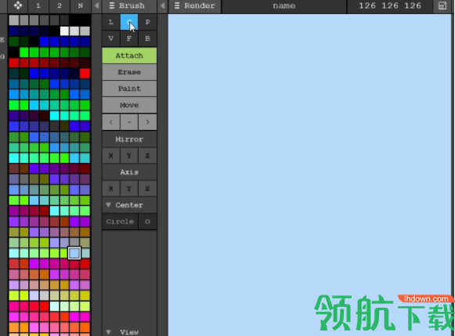Select the F face brush mode
Image resolution: width=455 pixels, height=336 pixels.
click(x=129, y=38)
